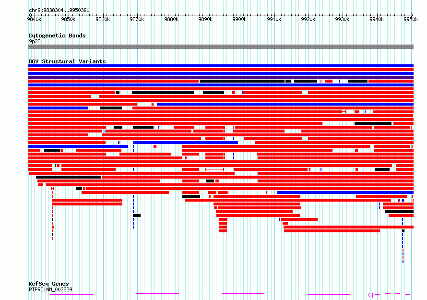Open the Cytogenetic Bands track title

[57, 36]
